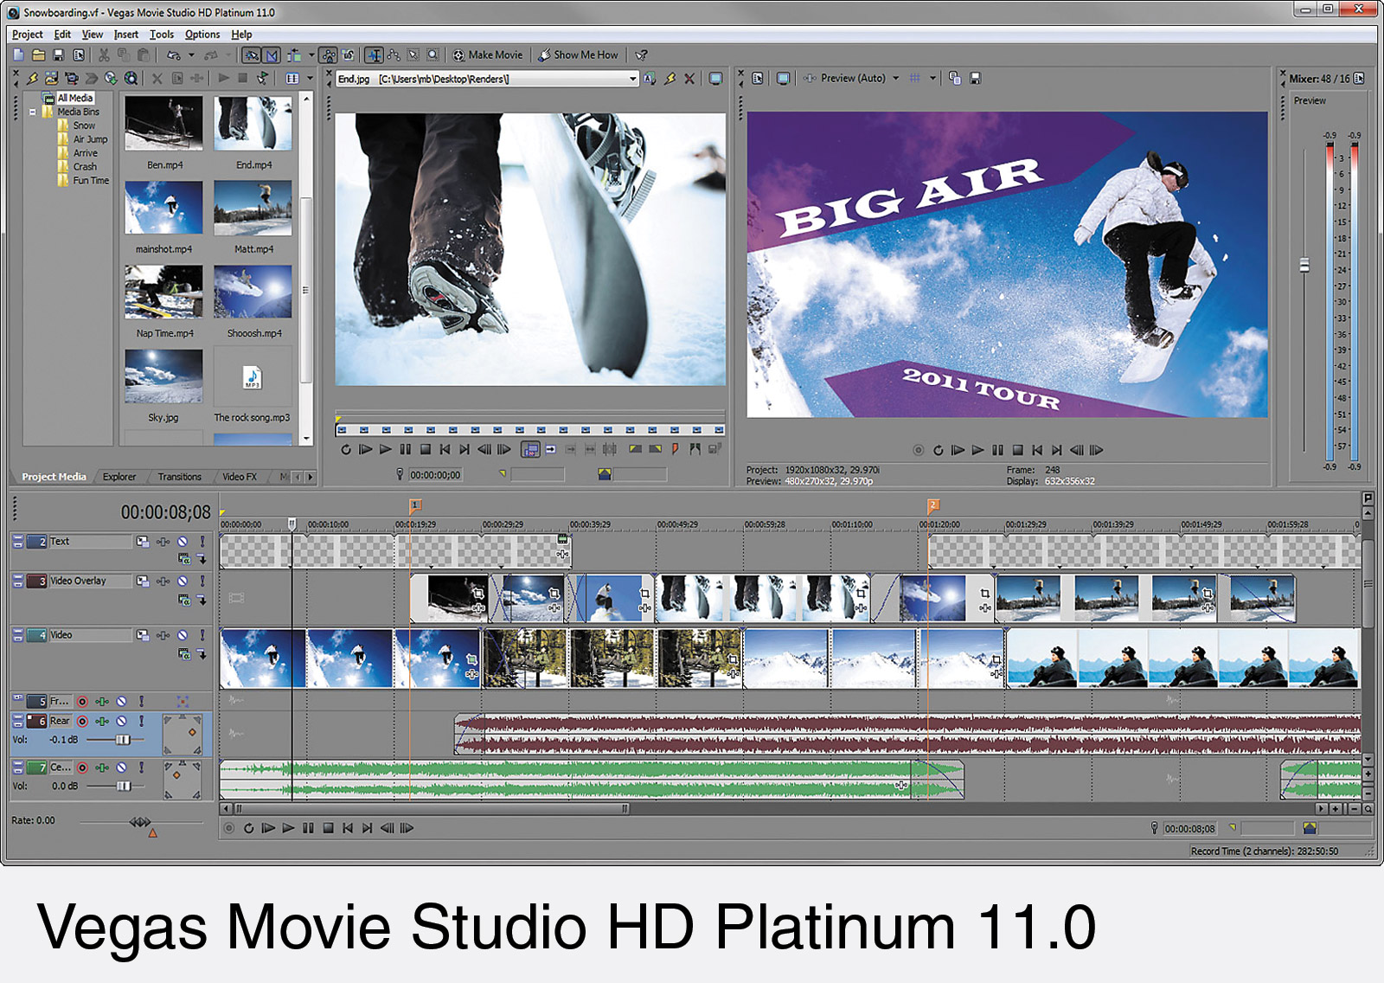
Task: Open Track FX on Video Overlay track
Action: [x=163, y=581]
